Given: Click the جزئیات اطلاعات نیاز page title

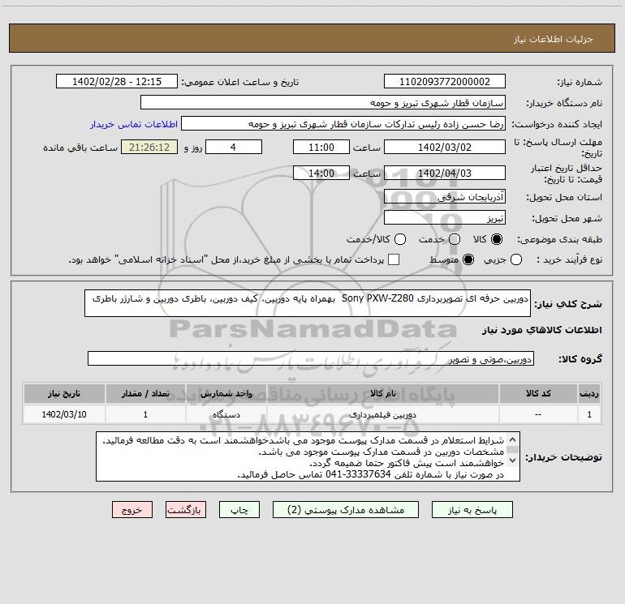Looking at the screenshot, I should (554, 39).
